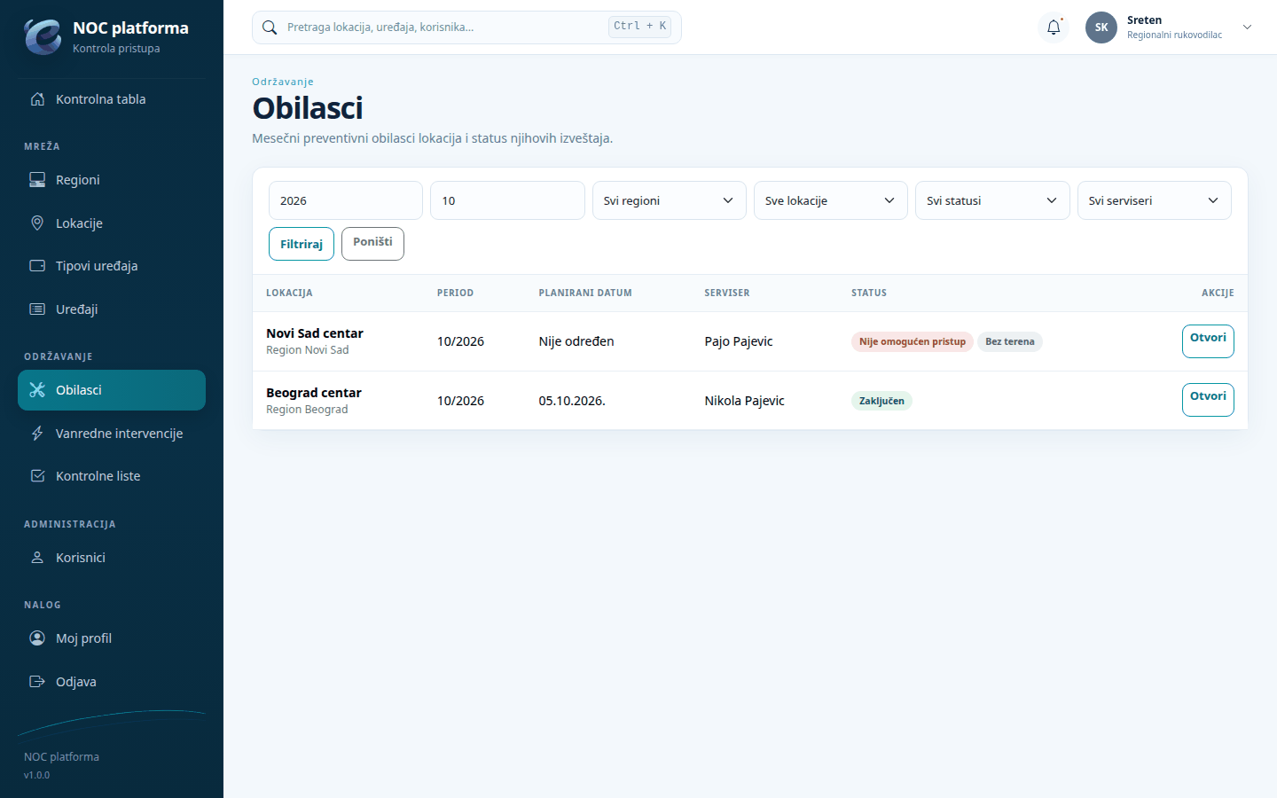Open the notifications bell
This screenshot has height=798, width=1277.
click(1054, 27)
